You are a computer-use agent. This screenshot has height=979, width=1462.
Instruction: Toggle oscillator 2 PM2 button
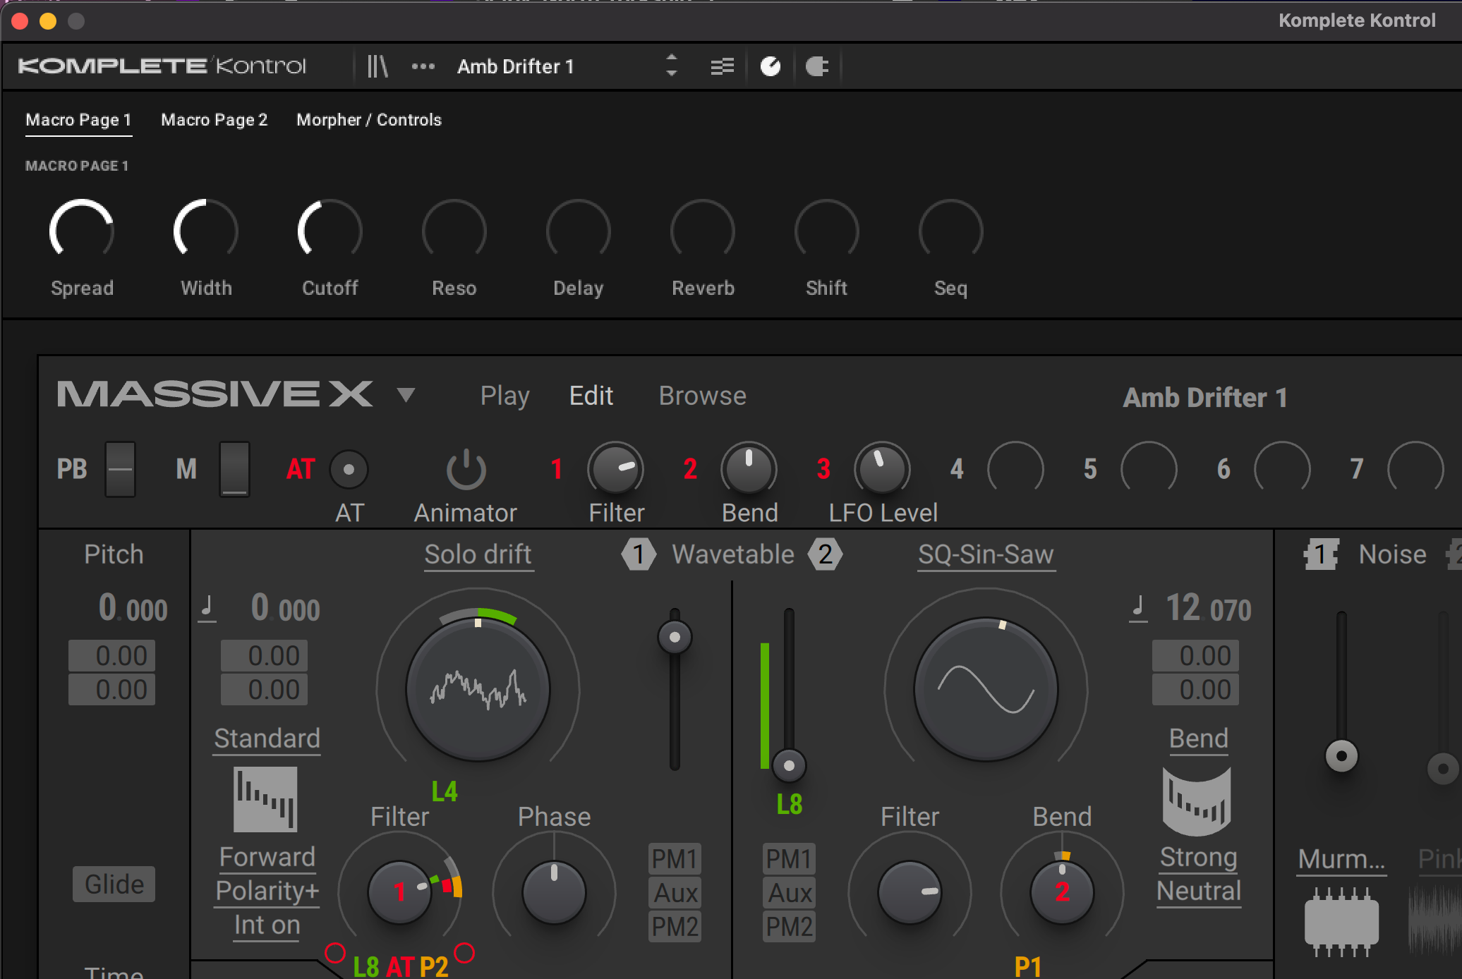click(x=790, y=928)
